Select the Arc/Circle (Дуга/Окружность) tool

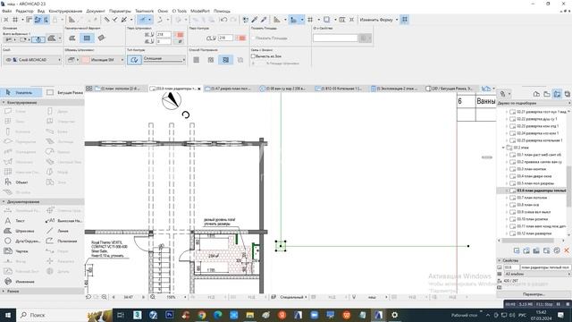21,241
